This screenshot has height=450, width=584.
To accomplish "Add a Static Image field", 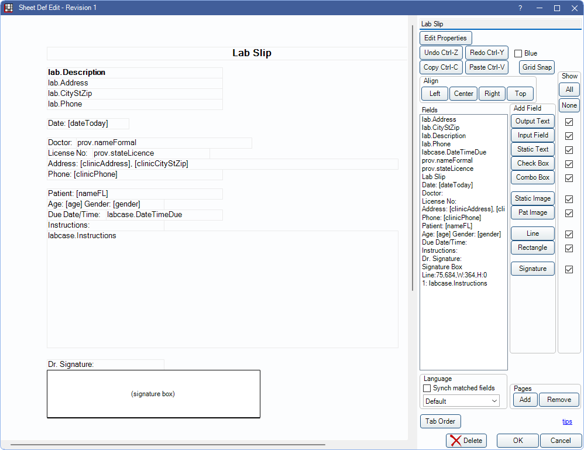I will pos(533,199).
